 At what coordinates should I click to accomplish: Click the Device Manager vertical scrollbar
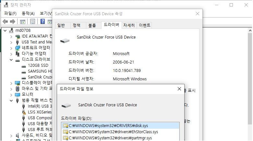[250, 79]
